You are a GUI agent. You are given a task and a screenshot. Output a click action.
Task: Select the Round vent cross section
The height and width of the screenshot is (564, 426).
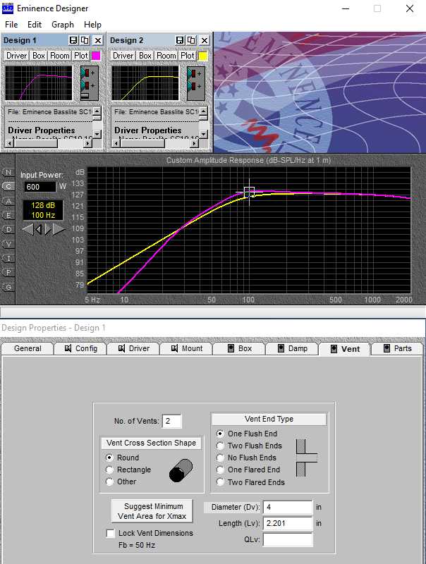tap(123, 458)
